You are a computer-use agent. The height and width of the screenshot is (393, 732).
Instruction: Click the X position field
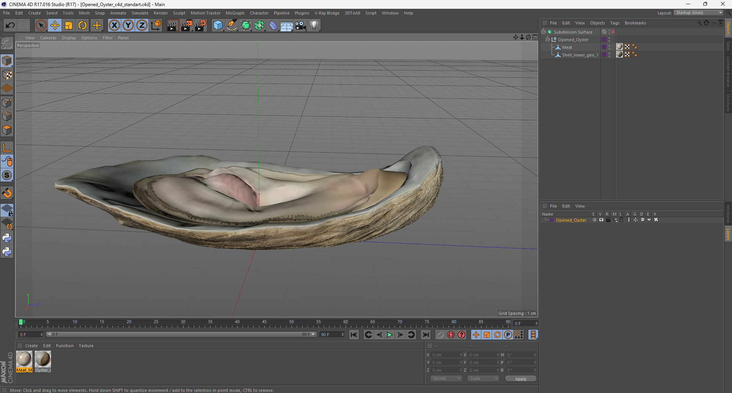point(447,355)
